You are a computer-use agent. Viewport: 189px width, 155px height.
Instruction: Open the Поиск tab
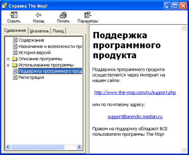click(x=59, y=31)
